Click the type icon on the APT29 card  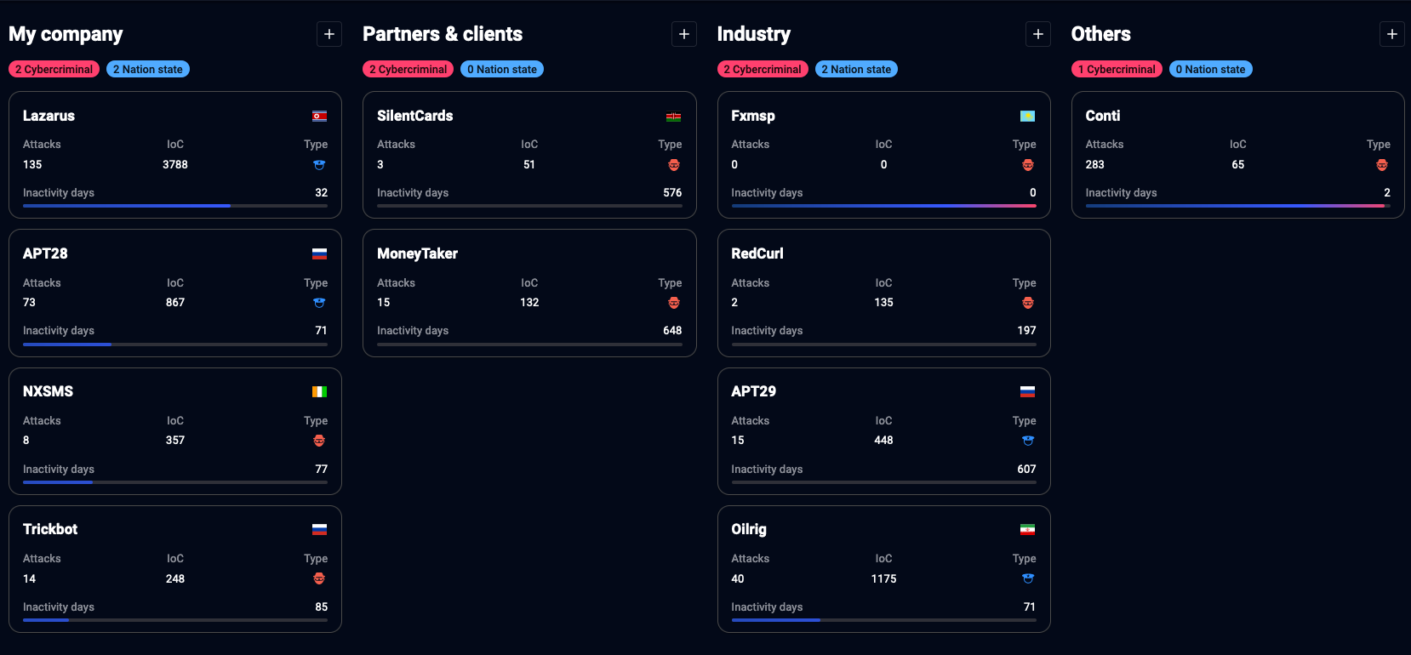[x=1027, y=441]
